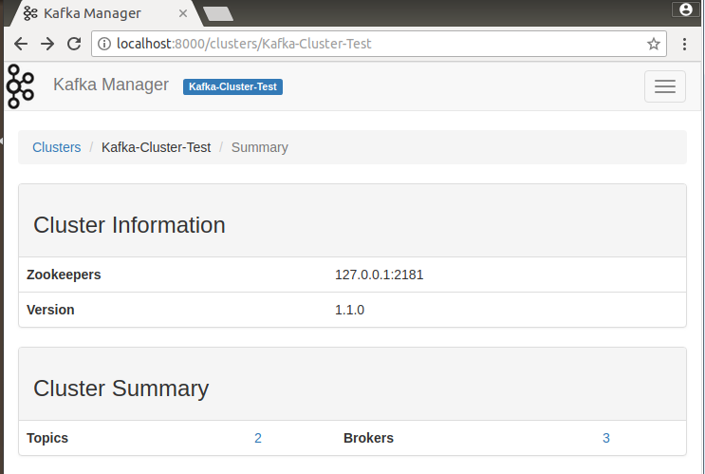Open the Brokers count link 3
705x474 pixels.
[606, 438]
